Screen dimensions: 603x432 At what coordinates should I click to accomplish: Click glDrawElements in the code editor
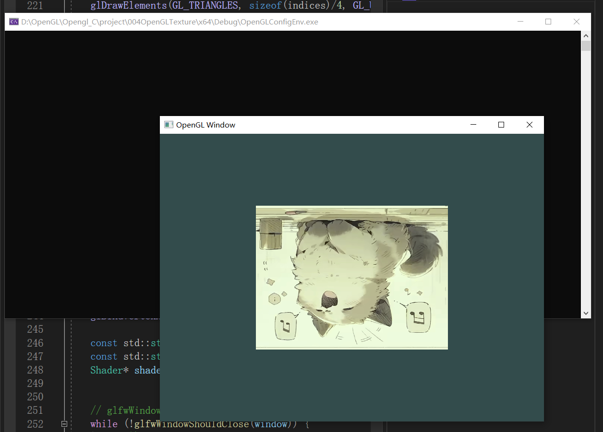(128, 6)
